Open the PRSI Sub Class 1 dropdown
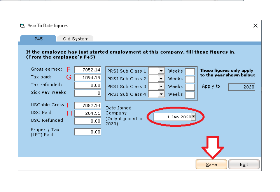The width and height of the screenshot is (280, 192). pos(161,71)
